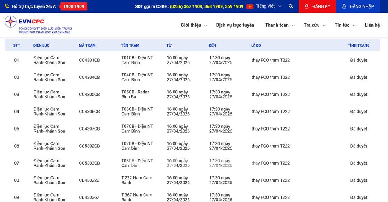
Task: Open the Liên hệ page
Action: [372, 25]
